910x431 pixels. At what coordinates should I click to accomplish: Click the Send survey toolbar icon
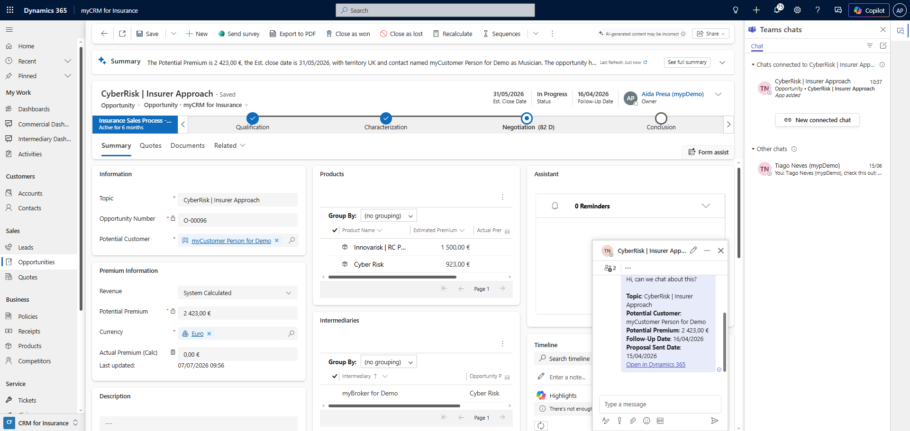pyautogui.click(x=221, y=34)
